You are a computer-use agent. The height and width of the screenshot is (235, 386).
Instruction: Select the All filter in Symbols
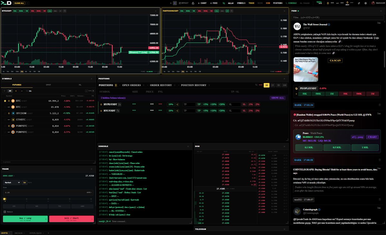pos(10,91)
